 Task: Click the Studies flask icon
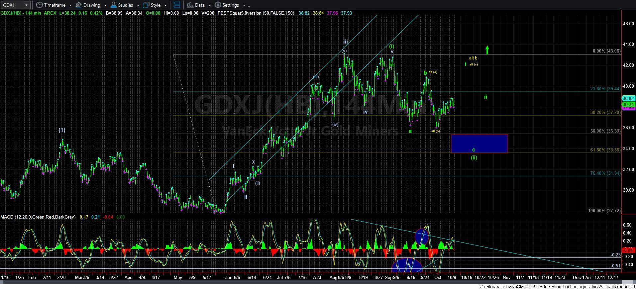pos(113,5)
